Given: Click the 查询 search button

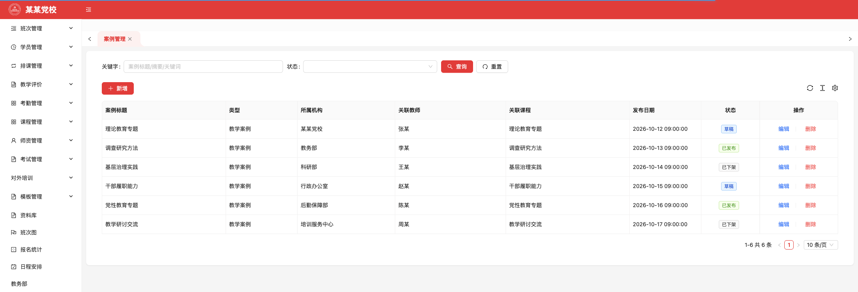Looking at the screenshot, I should pos(457,67).
